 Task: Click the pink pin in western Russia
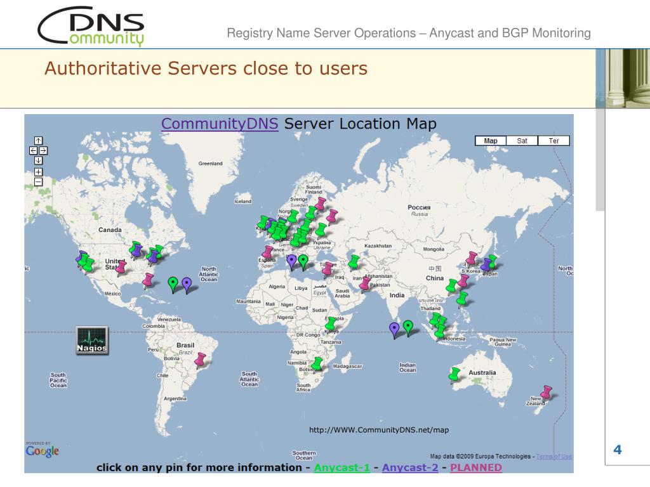[331, 216]
